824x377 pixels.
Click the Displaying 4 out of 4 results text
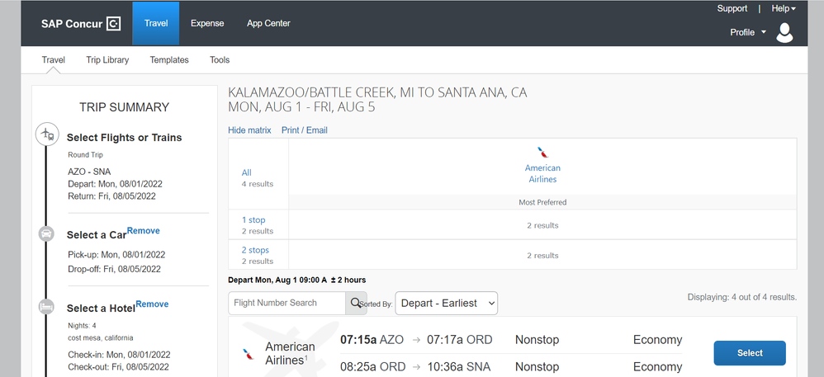[x=742, y=297]
